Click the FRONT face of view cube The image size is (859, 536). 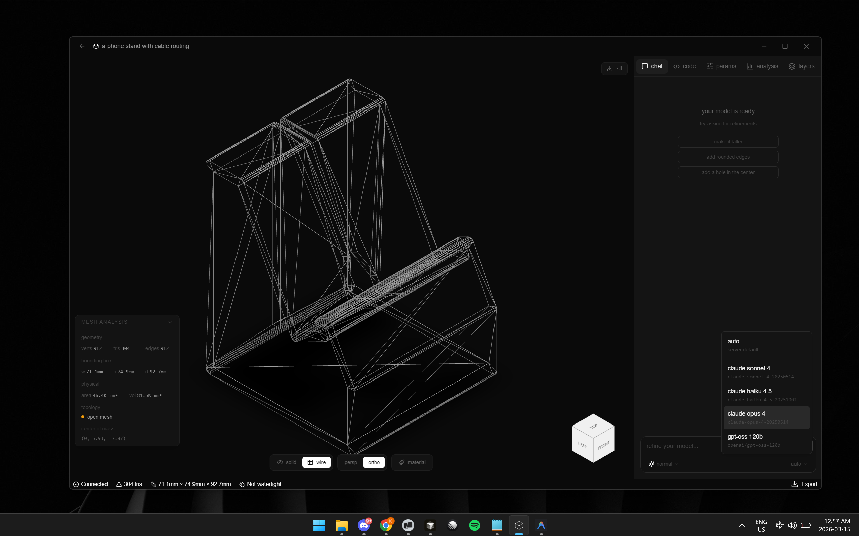pyautogui.click(x=603, y=446)
